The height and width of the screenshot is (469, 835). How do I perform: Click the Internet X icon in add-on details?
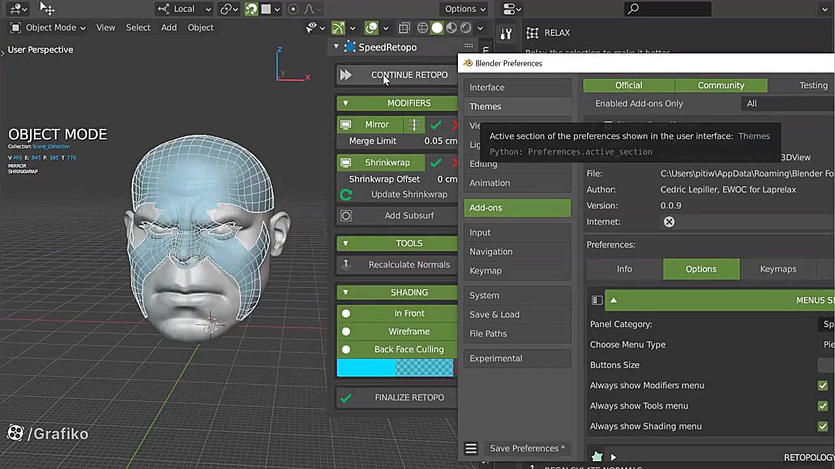tap(669, 221)
